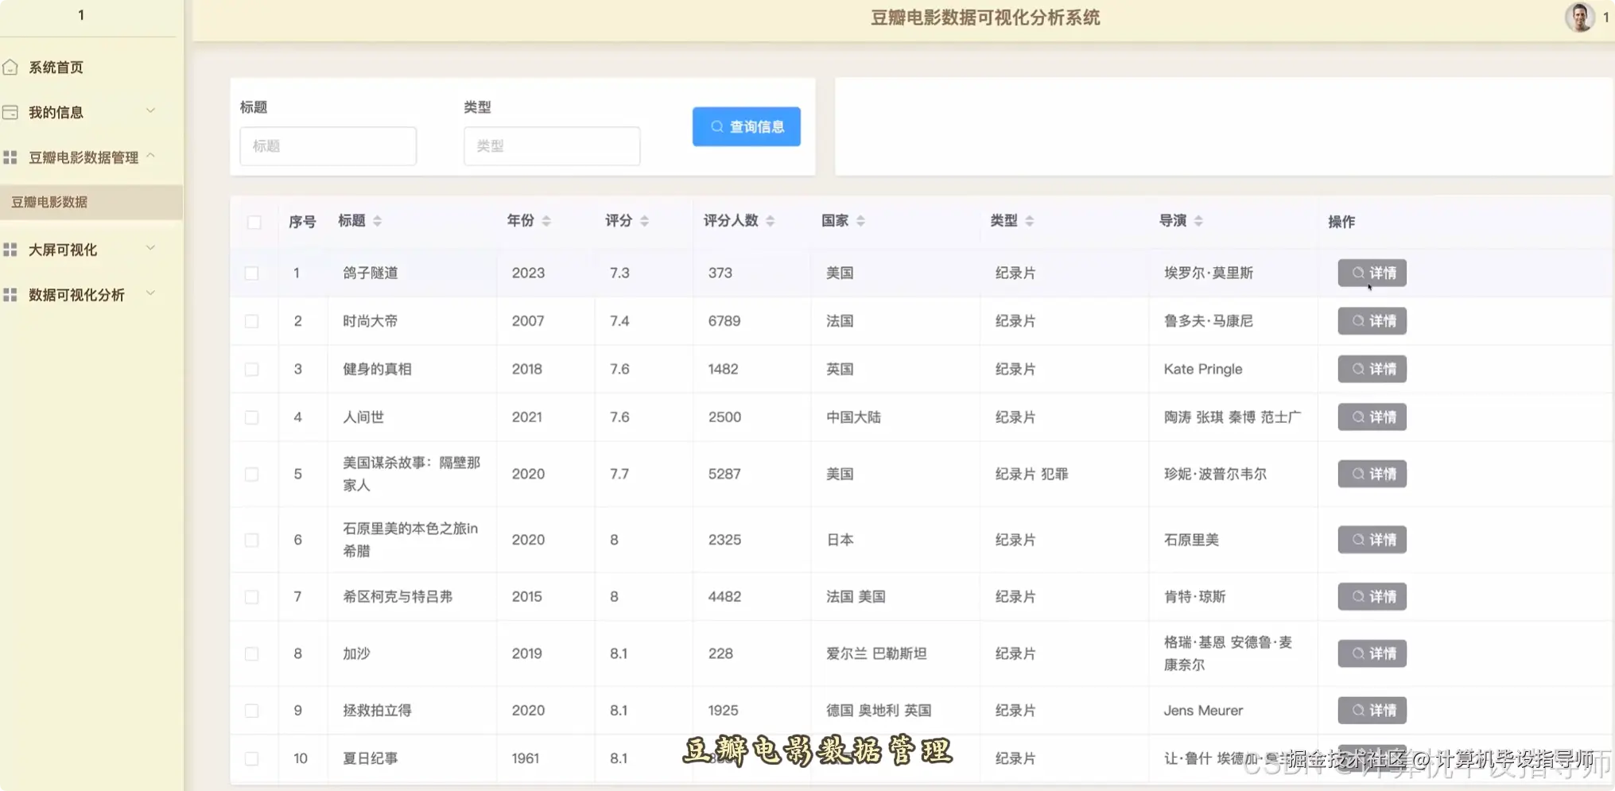Click type cell 纪录片 犯罪
1615x791 pixels.
pos(1031,474)
